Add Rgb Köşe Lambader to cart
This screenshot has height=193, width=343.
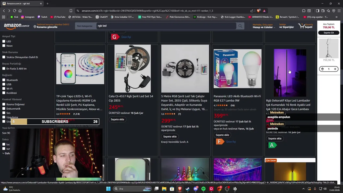tap(275, 138)
